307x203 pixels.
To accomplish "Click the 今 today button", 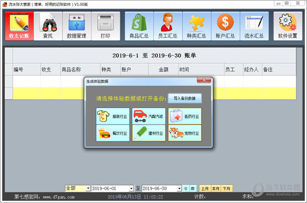I will [x=186, y=188].
